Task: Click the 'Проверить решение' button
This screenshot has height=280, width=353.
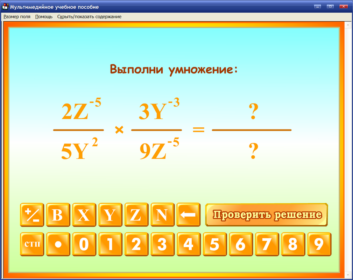Action: pos(267,215)
